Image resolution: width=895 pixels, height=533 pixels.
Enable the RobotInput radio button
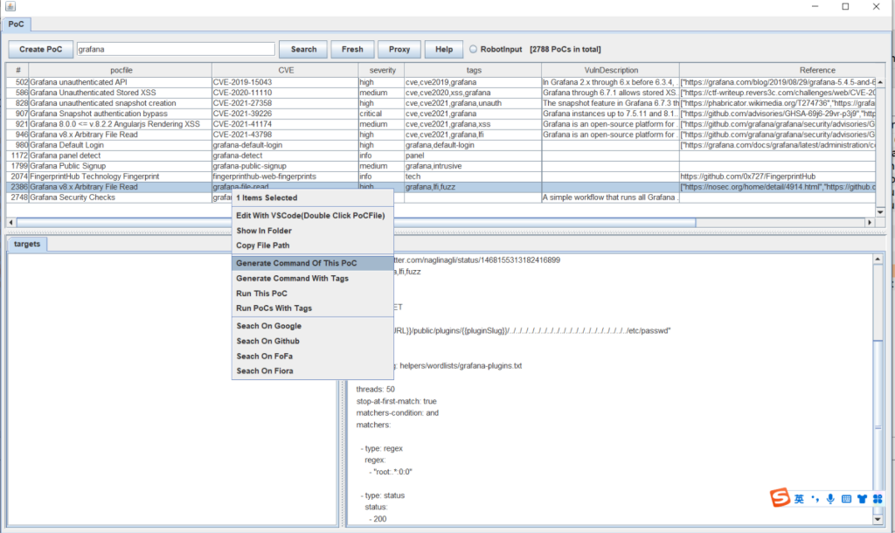tap(474, 49)
